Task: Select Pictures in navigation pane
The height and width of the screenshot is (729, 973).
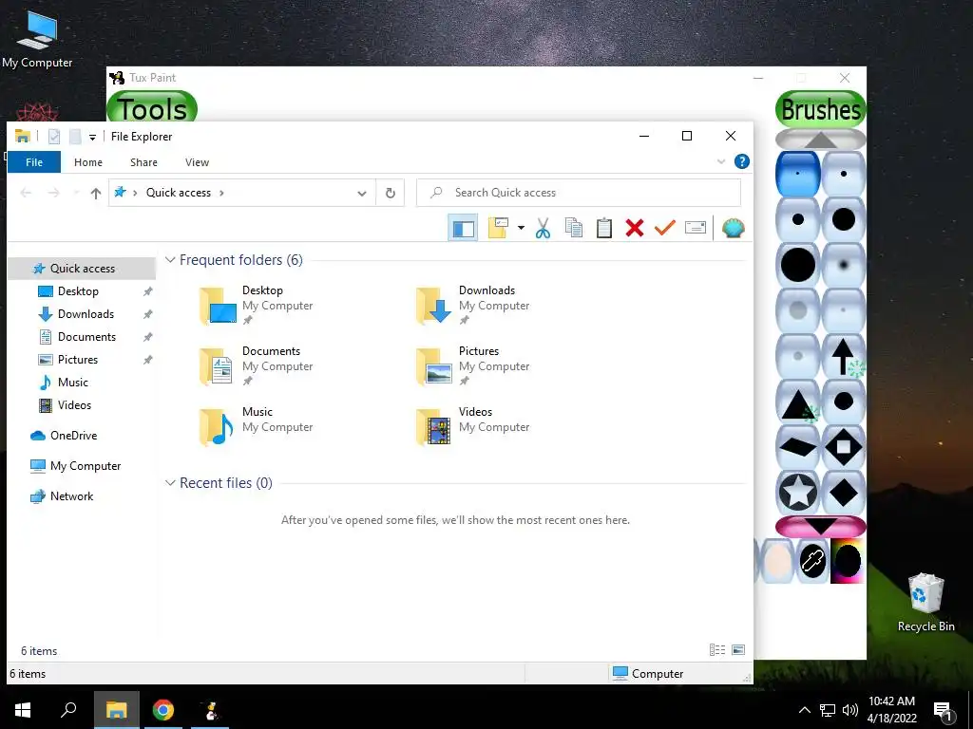Action: coord(78,360)
